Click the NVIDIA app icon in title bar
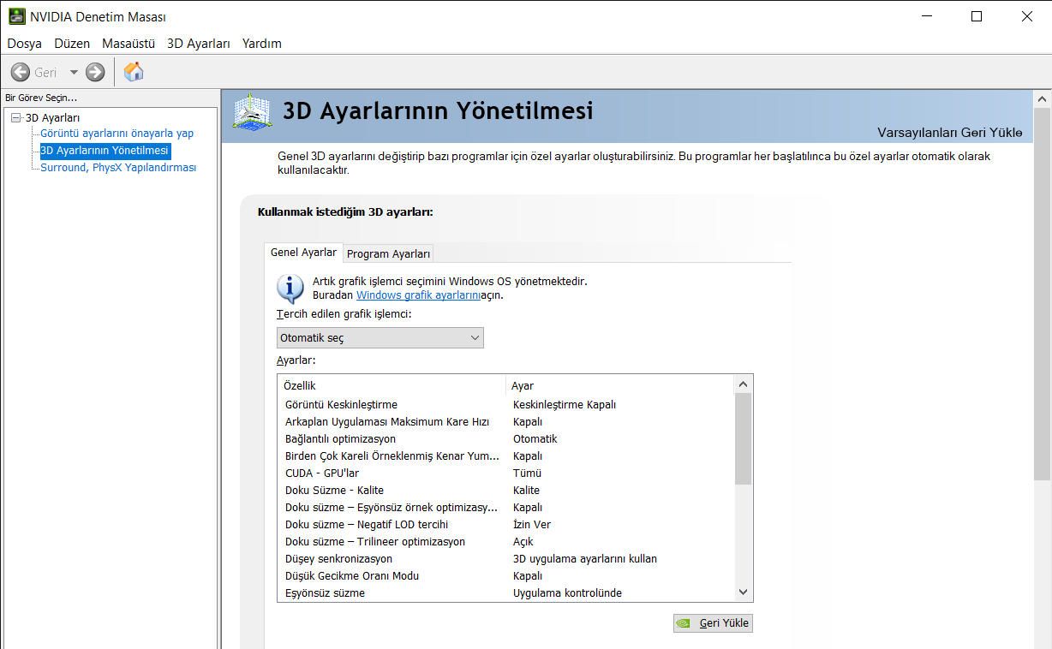 pyautogui.click(x=16, y=16)
